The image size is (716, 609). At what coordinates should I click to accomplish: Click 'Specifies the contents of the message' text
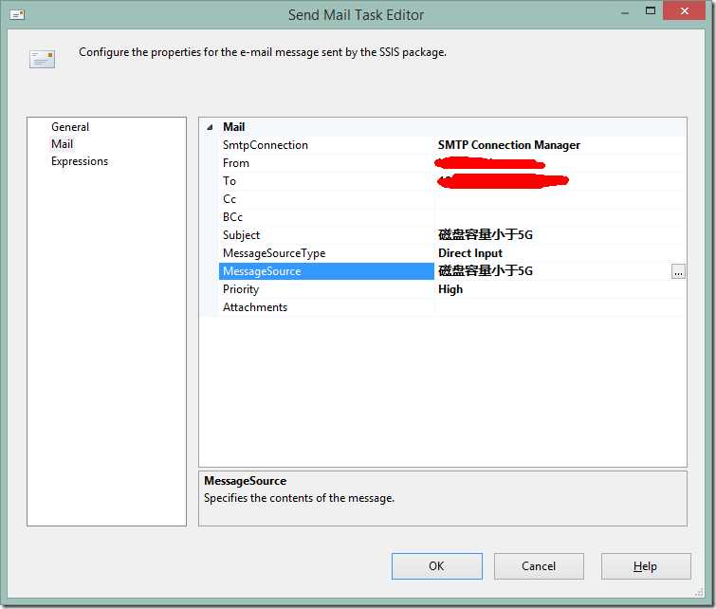(x=299, y=498)
